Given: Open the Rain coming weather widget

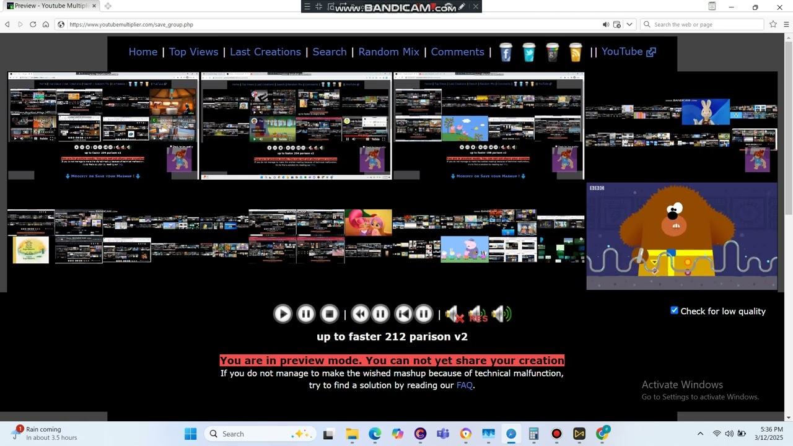Looking at the screenshot, I should coord(45,434).
